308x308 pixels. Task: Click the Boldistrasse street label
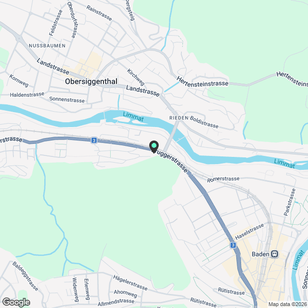(204, 122)
